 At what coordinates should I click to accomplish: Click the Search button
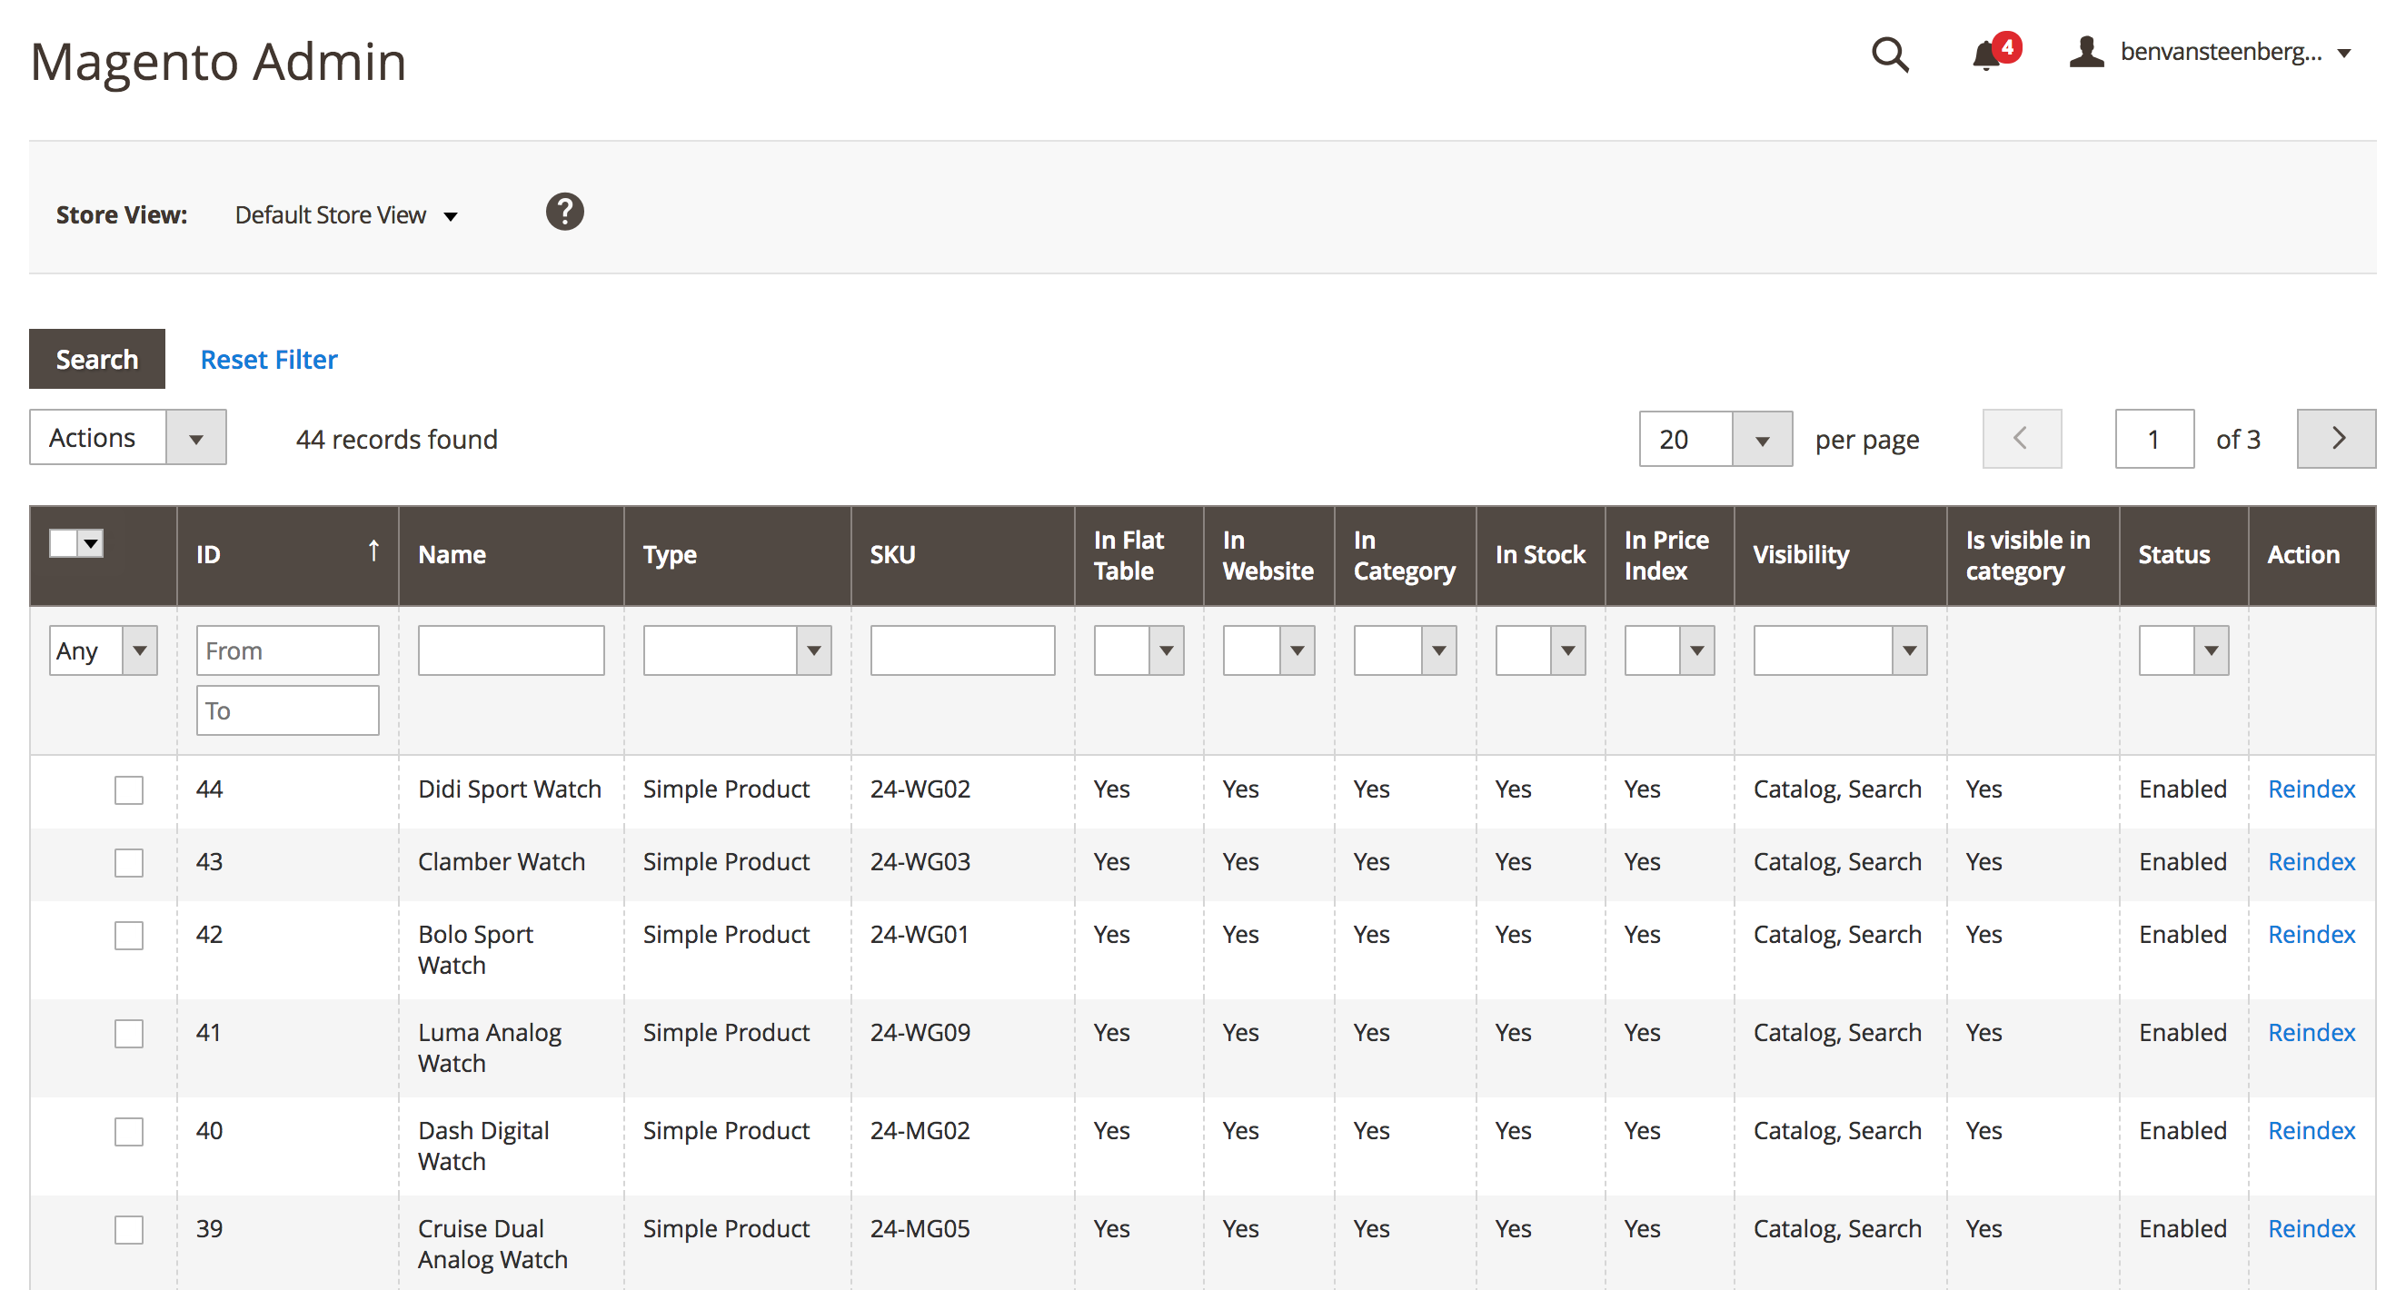[x=97, y=359]
